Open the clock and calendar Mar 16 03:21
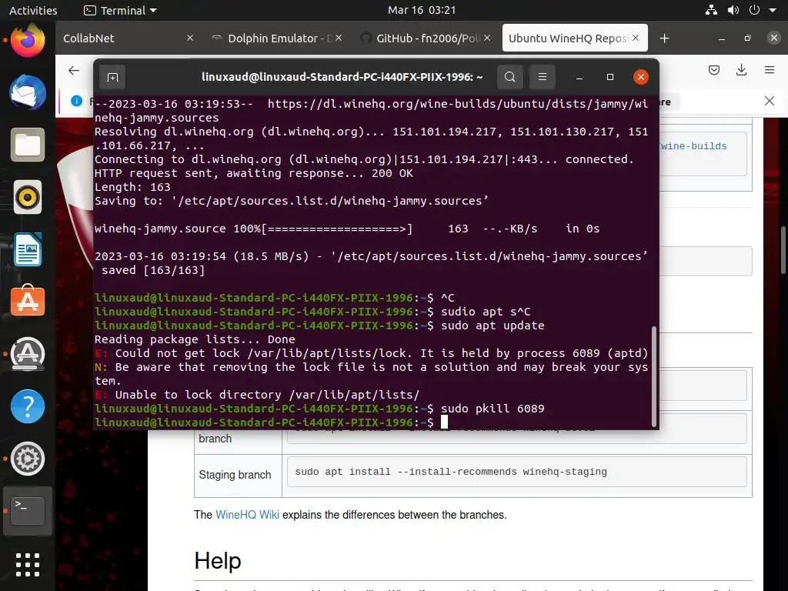The height and width of the screenshot is (591, 788). (x=422, y=10)
